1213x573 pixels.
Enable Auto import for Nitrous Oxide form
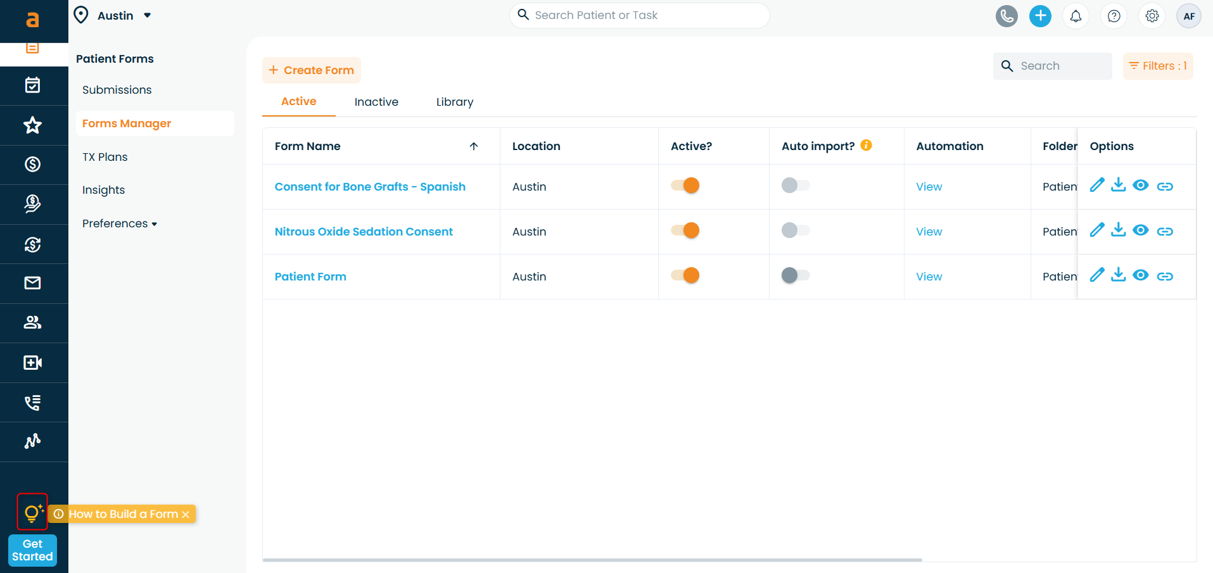[796, 230]
